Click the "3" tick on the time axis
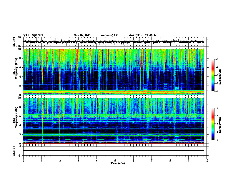This screenshot has width=233, height=180. 78,161
